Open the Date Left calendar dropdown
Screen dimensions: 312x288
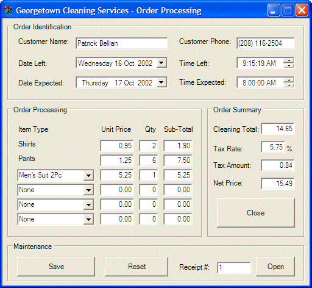(161, 63)
